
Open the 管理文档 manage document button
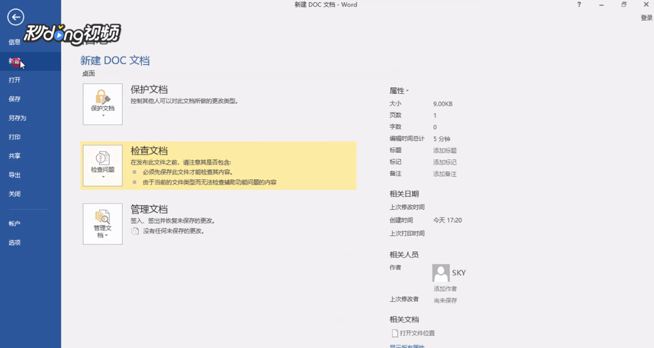[x=102, y=224]
